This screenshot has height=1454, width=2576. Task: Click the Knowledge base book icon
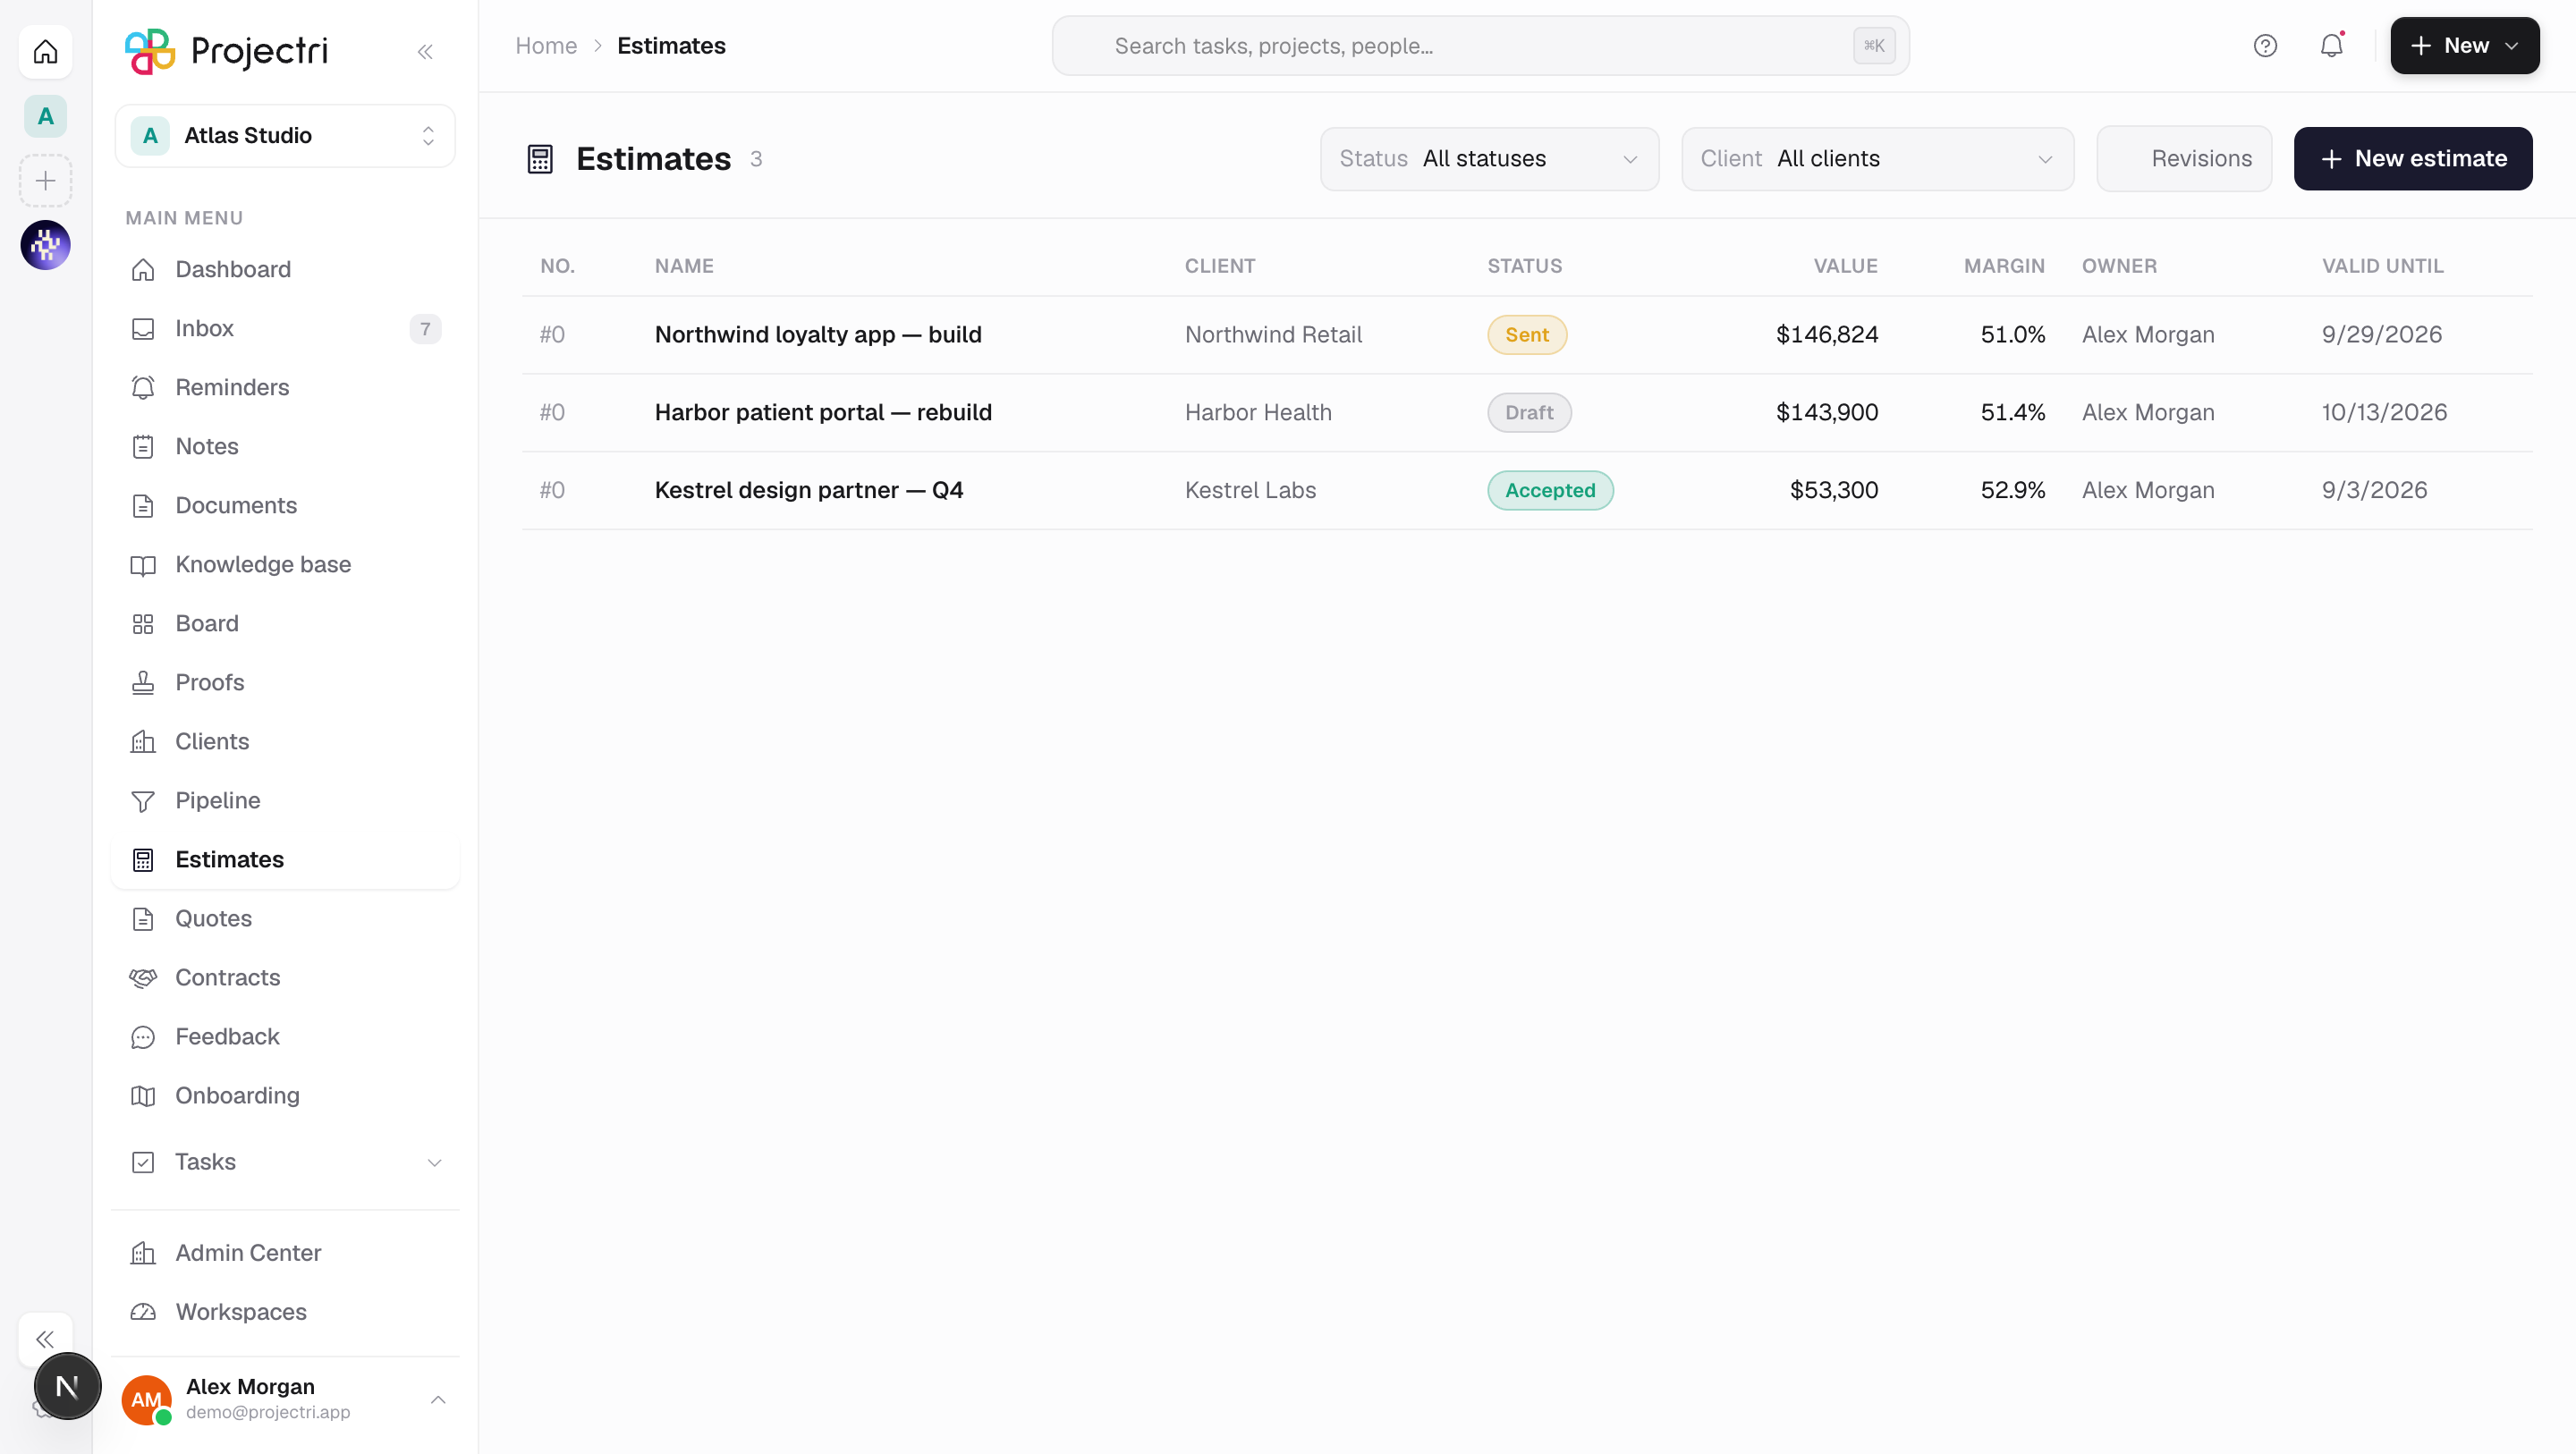(x=143, y=565)
